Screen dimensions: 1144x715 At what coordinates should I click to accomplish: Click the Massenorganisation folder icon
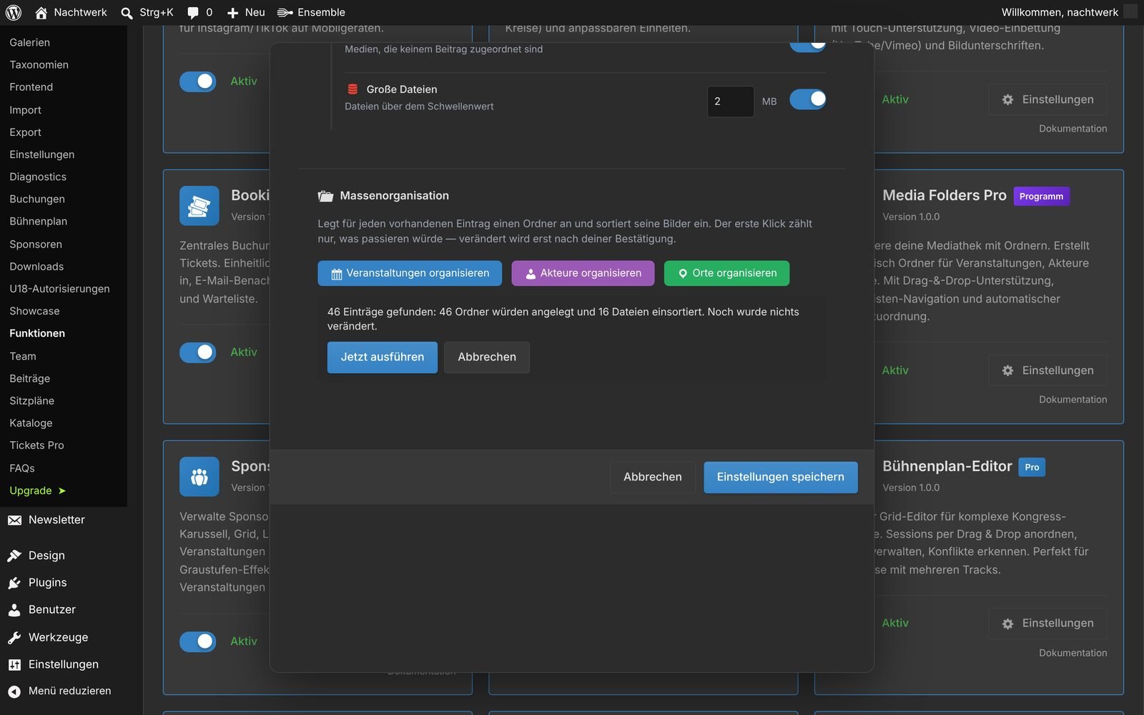point(326,196)
